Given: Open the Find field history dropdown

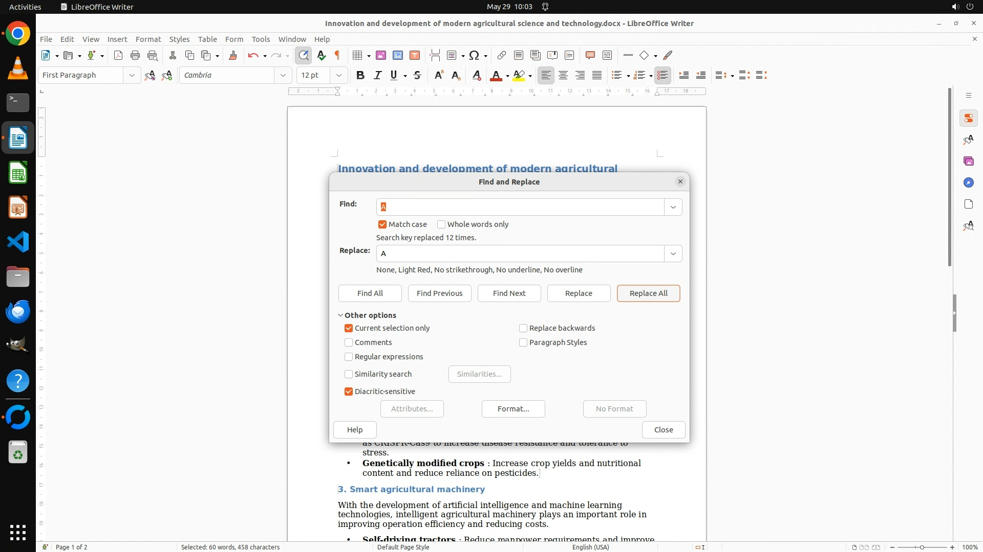Looking at the screenshot, I should (x=673, y=207).
